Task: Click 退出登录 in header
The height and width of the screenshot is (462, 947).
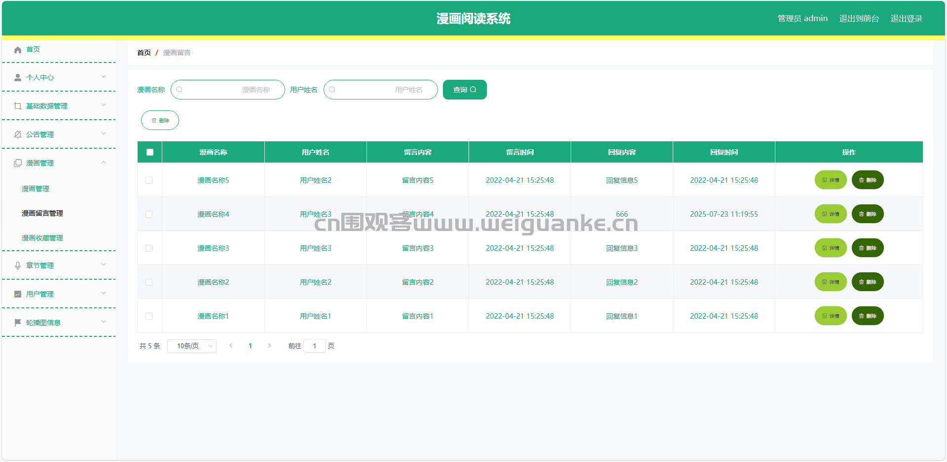Action: (907, 19)
